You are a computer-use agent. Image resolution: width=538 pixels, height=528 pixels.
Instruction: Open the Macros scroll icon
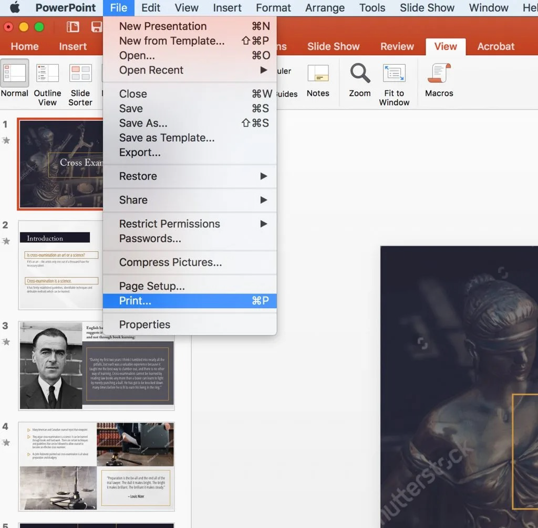click(439, 79)
